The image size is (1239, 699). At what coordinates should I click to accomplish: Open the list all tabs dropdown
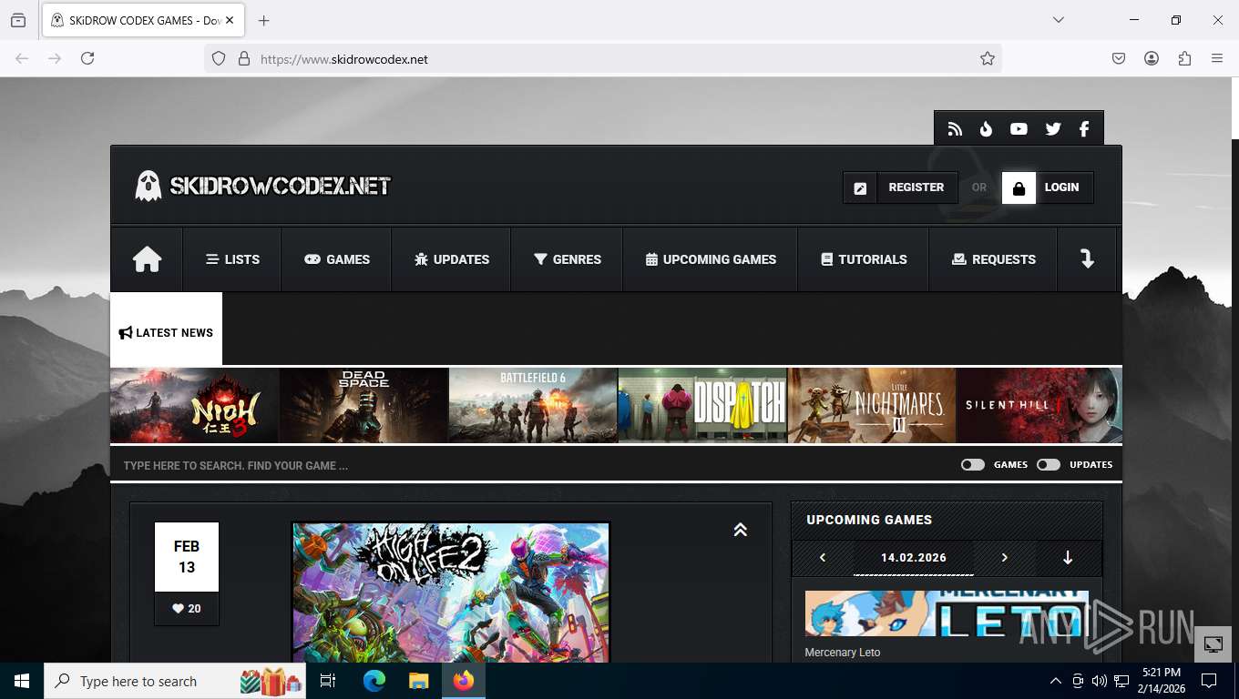click(x=1058, y=20)
